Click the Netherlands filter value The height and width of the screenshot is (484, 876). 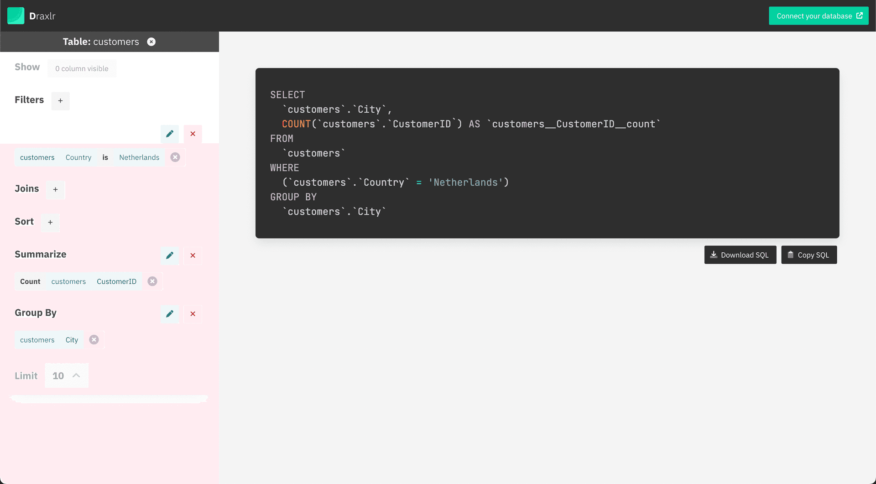pos(139,157)
